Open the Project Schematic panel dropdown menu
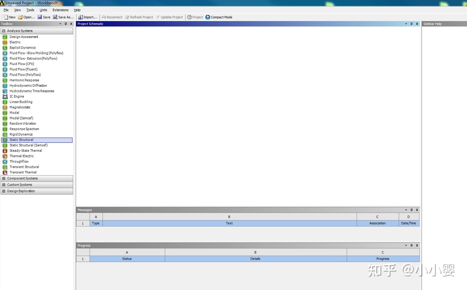Viewport: 467px width, 290px height. [x=406, y=24]
